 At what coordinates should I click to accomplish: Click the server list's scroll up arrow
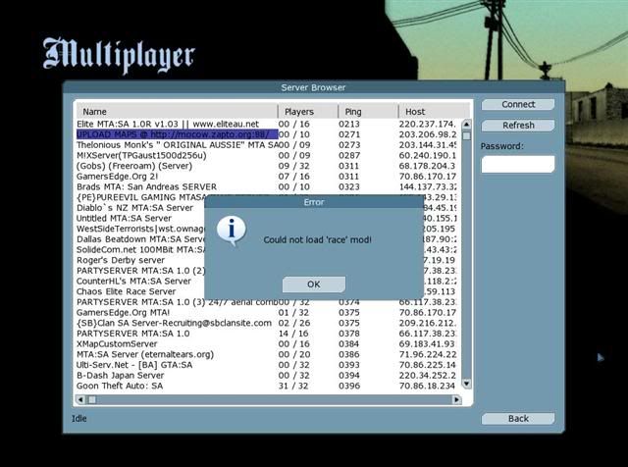click(x=466, y=126)
